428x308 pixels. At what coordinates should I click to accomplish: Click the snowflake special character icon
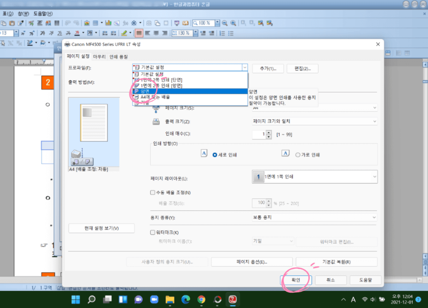click(134, 23)
